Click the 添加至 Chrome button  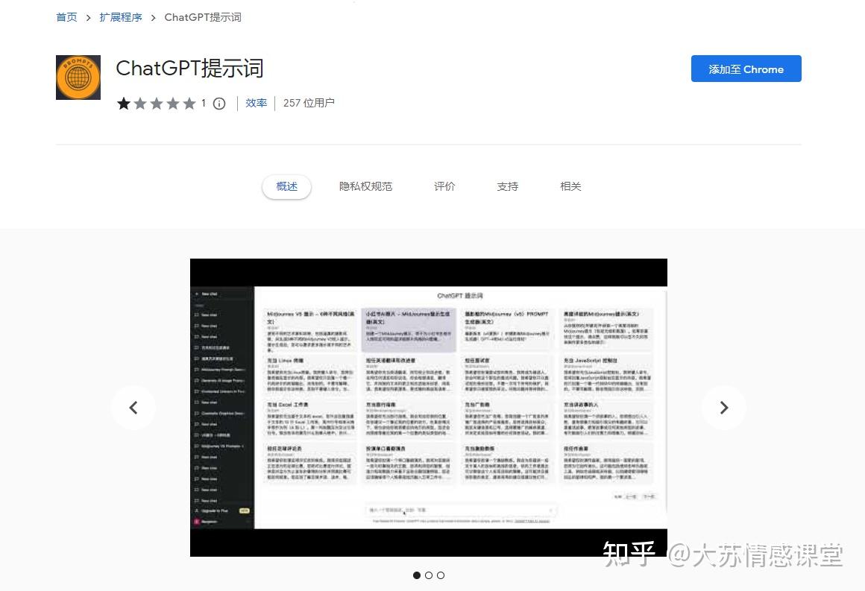746,69
